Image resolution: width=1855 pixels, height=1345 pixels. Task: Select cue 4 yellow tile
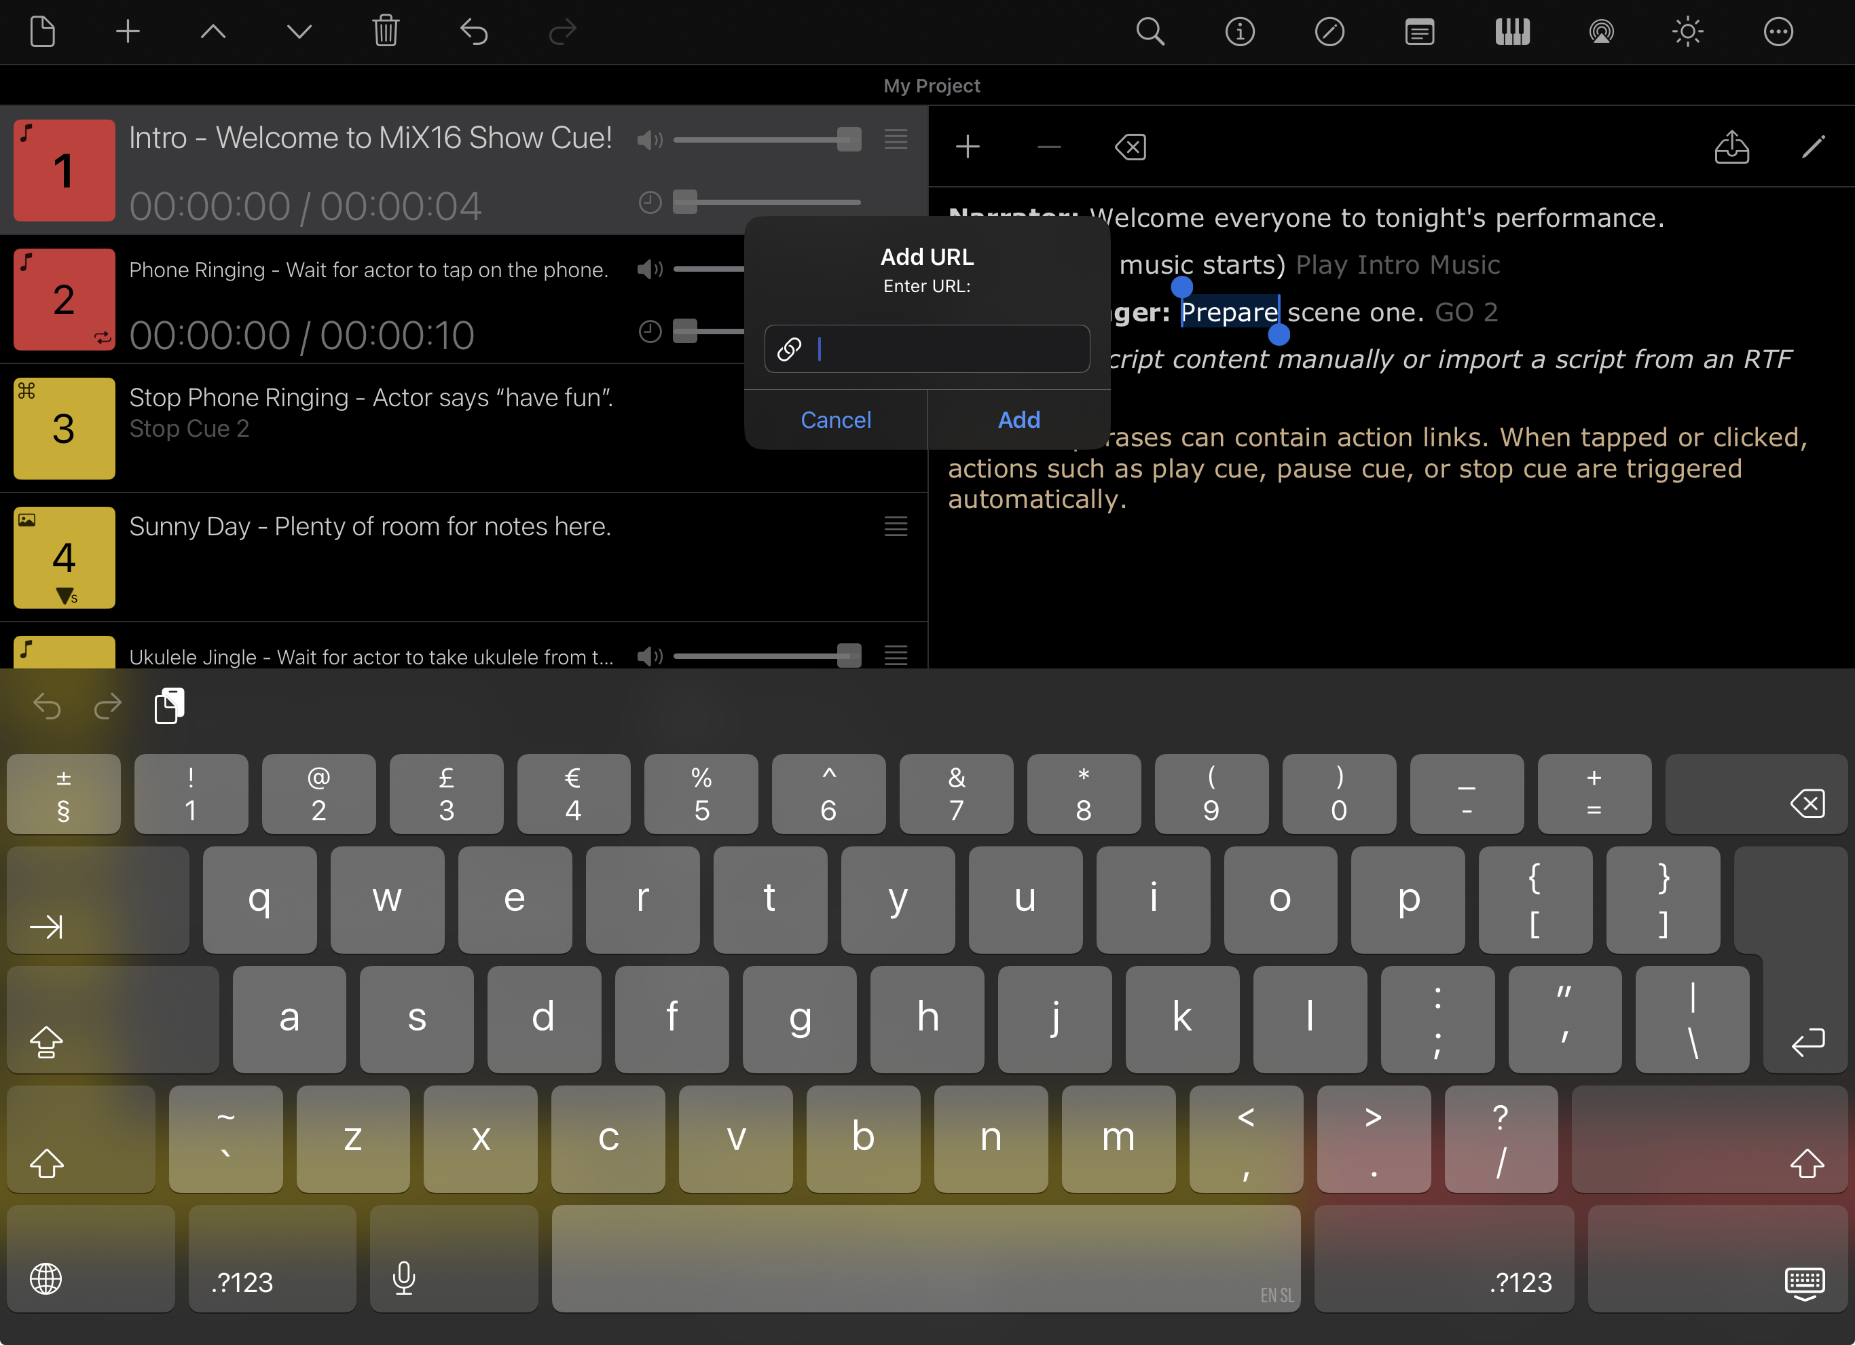(64, 557)
